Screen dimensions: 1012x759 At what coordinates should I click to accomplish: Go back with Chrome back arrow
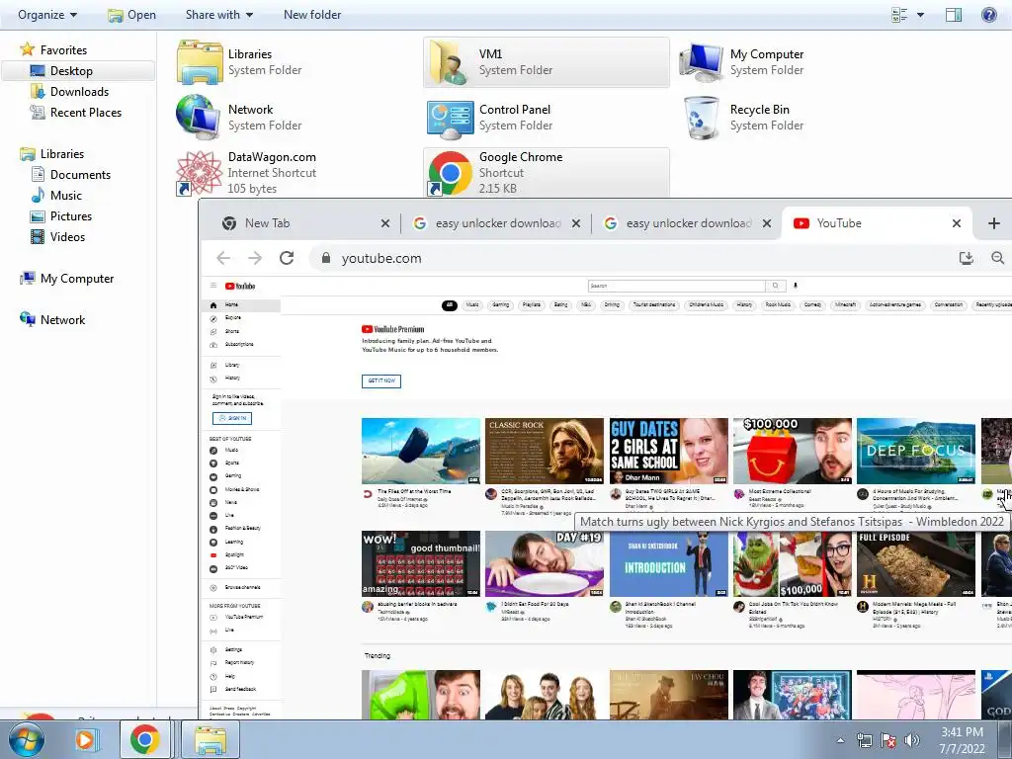[223, 258]
